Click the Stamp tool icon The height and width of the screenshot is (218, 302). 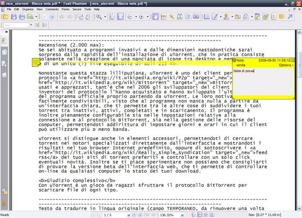tap(226, 17)
